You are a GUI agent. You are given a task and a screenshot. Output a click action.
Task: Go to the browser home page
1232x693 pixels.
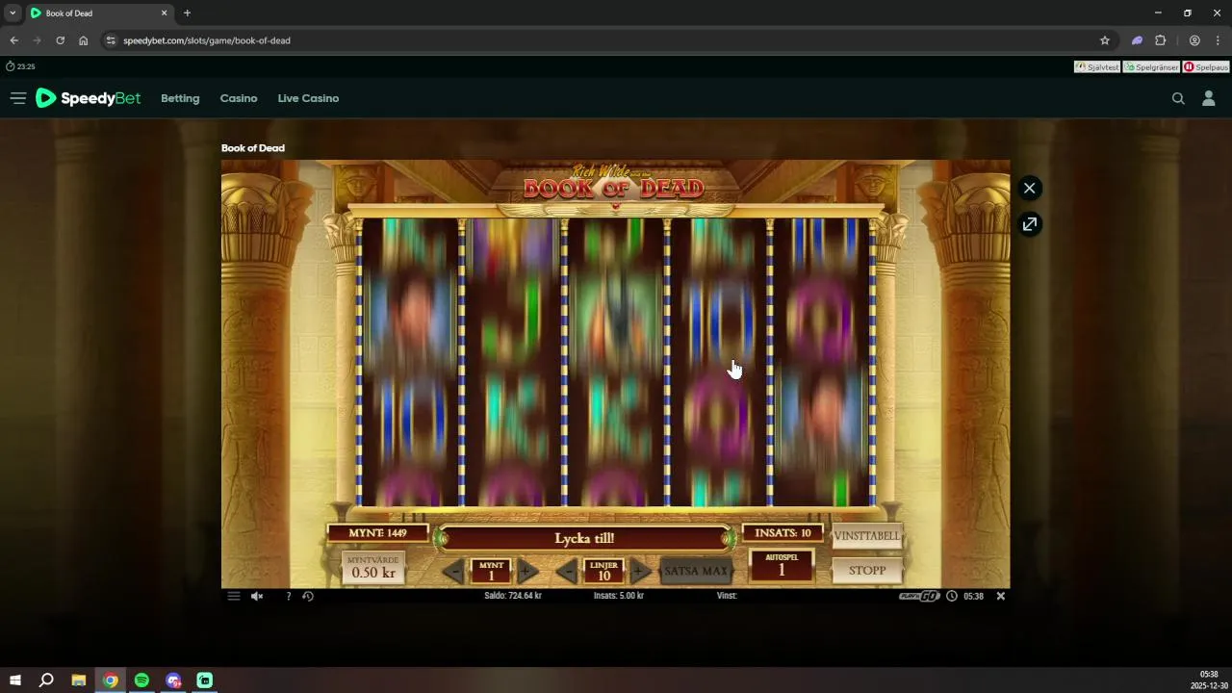click(x=83, y=40)
